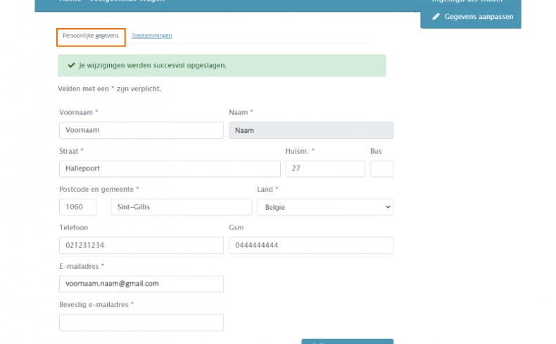This screenshot has width=556, height=344.
Task: Open the Gegevens aanpassen button
Action: 471,17
